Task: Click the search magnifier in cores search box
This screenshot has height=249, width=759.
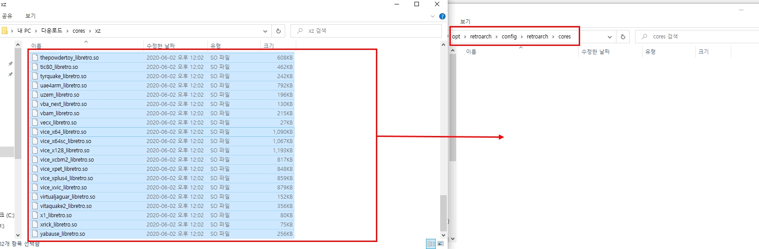Action: pos(644,37)
